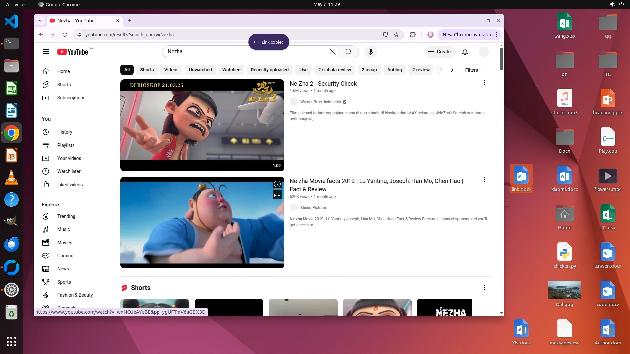Viewport: 630px width, 354px height.
Task: Click Watch later clock on second thumbnail
Action: [277, 184]
